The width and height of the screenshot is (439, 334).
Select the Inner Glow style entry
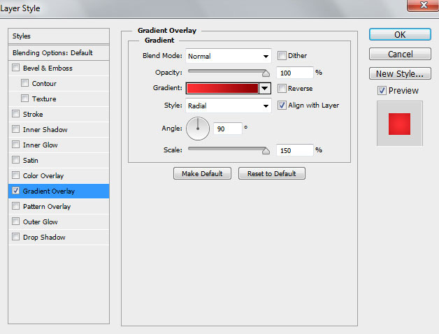click(x=59, y=145)
